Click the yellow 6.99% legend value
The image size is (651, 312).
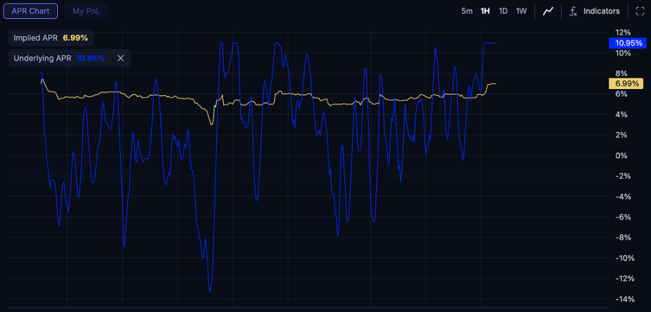click(75, 37)
